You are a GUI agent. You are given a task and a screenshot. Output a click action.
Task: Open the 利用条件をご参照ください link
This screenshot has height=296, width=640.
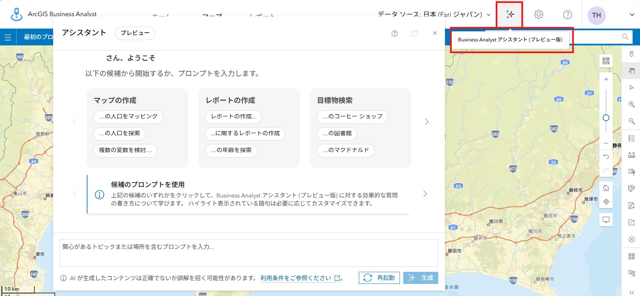(300, 278)
